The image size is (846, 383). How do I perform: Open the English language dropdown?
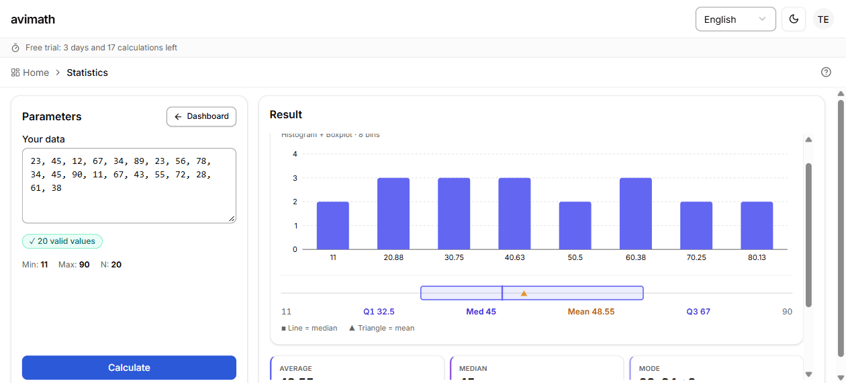coord(735,19)
